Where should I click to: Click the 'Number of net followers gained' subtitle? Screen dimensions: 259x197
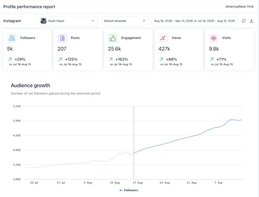(55, 93)
